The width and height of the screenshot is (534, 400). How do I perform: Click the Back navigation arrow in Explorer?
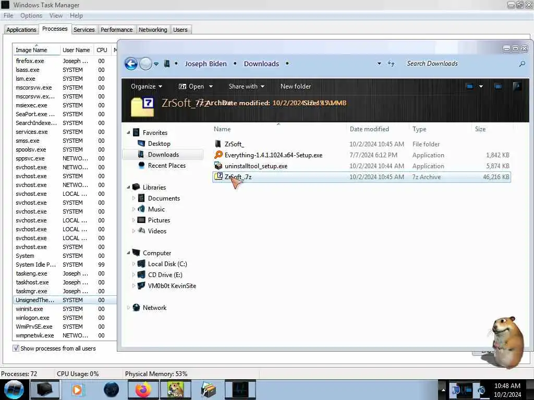[131, 64]
